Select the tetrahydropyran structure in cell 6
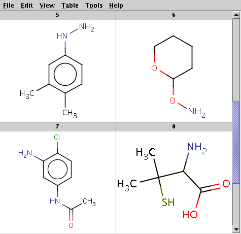The height and width of the screenshot is (234, 241). [x=179, y=77]
